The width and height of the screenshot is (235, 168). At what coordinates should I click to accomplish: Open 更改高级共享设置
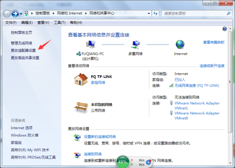(x=25, y=58)
